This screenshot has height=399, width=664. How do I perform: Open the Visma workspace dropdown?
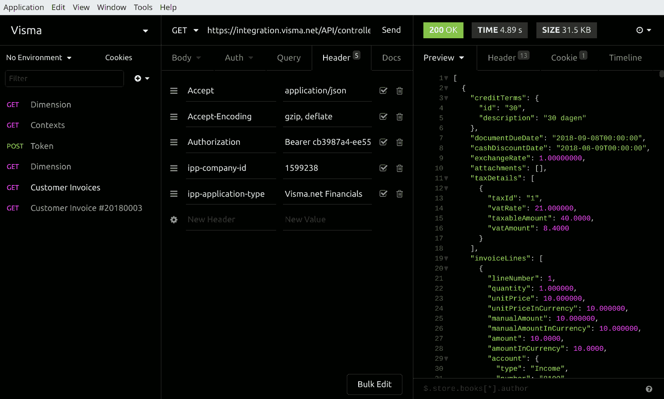click(x=80, y=31)
